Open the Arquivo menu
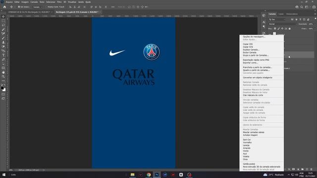 [x=9, y=2]
